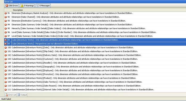
Task: Select the CubeDimension [Product] error text
Action: coord(74,78)
